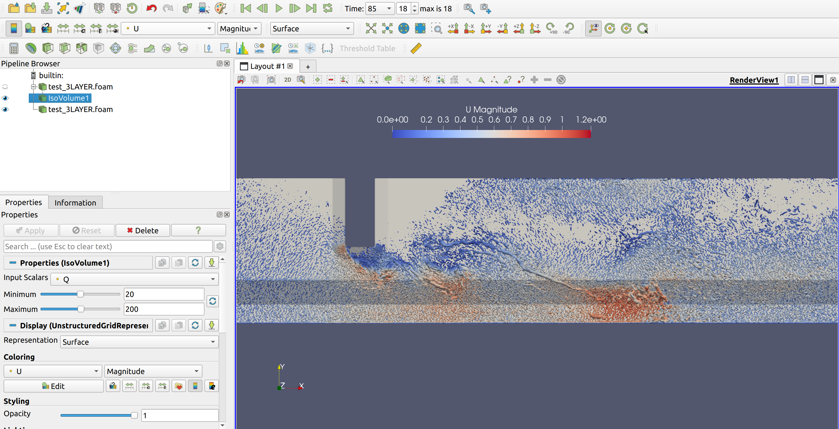
Task: Open Magnitude component dropdown in toolbar
Action: pyautogui.click(x=239, y=29)
